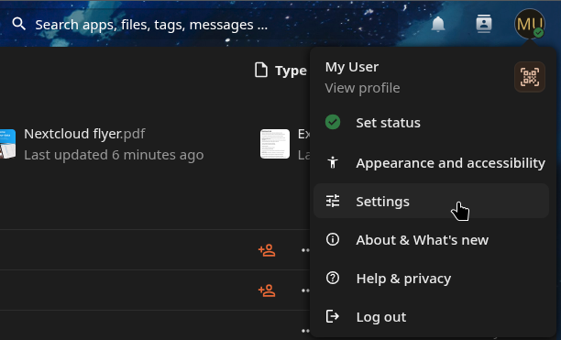This screenshot has height=340, width=561.
Task: Open the document thumbnail beside Nextcloud flyer
Action: (x=275, y=144)
